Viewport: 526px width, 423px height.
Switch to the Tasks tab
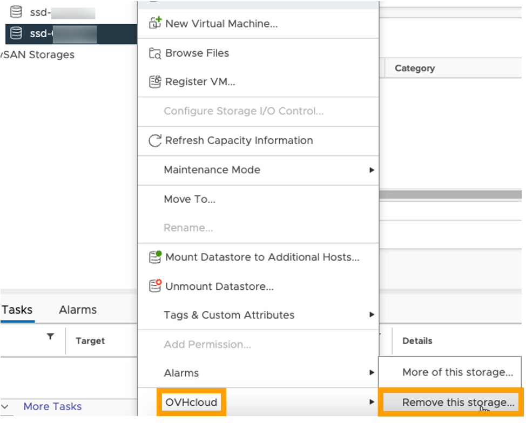[x=17, y=310]
